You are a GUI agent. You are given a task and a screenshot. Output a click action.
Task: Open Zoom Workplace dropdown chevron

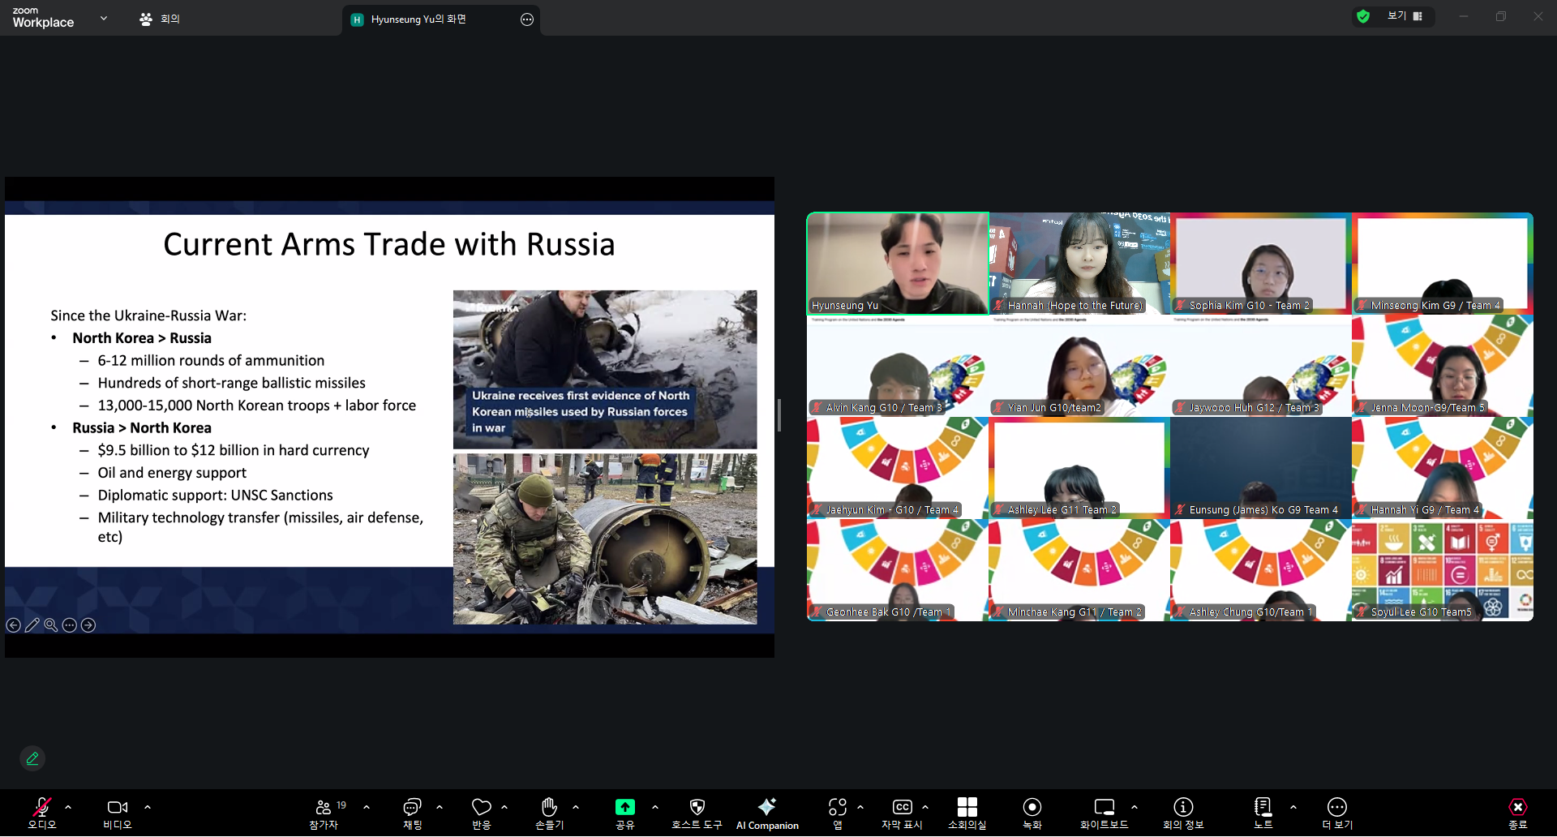[x=104, y=18]
